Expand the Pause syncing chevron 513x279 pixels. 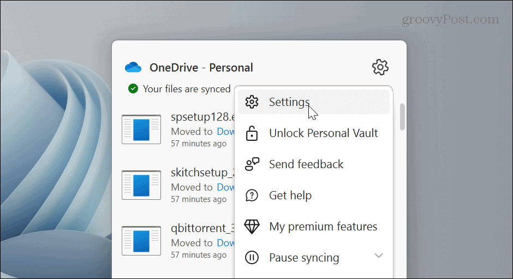(379, 256)
